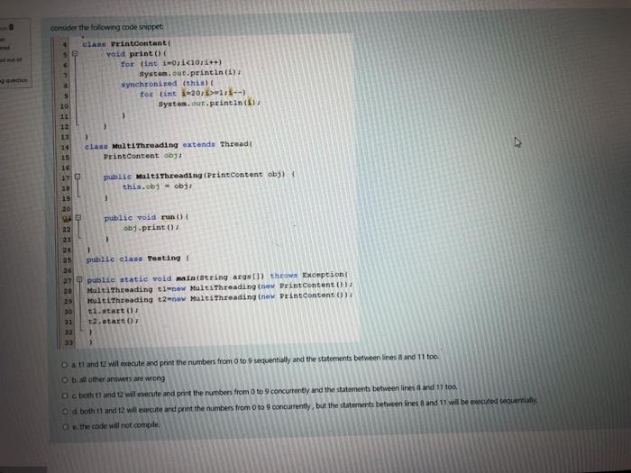The height and width of the screenshot is (473, 631).
Task: Click the line declaring t2=new MultiThreading
Action: [x=220, y=297]
